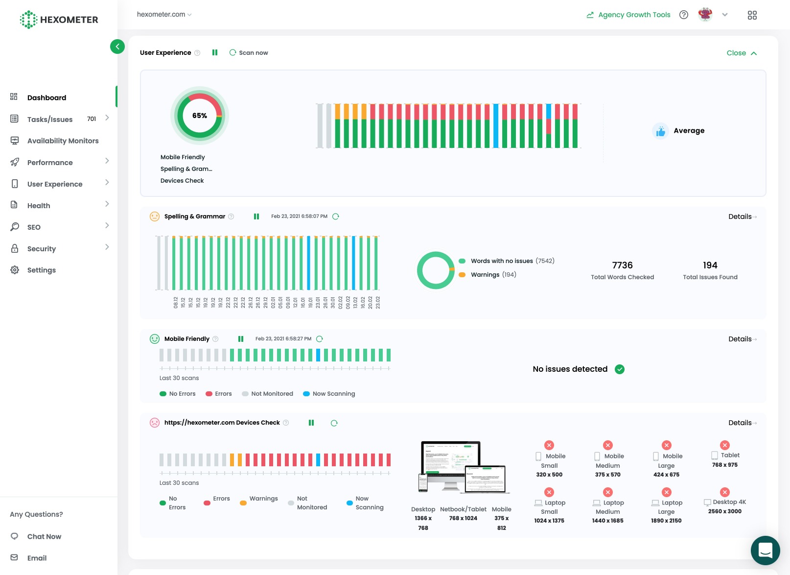Expand Health submenu chevron

(x=107, y=204)
